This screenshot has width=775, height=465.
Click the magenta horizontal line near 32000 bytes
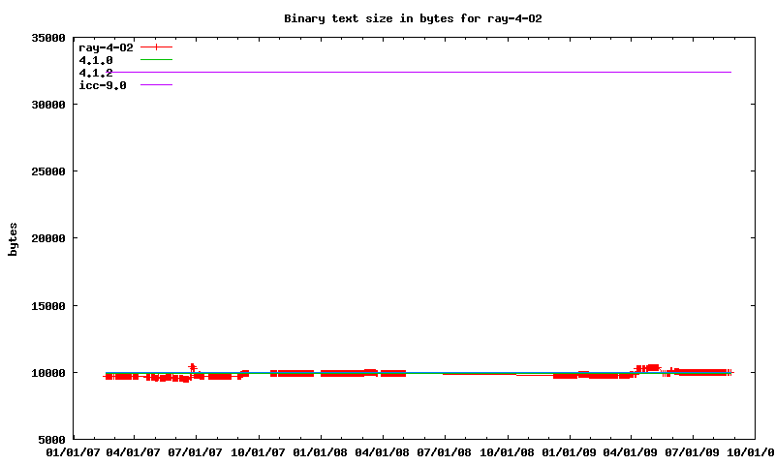[x=436, y=72]
